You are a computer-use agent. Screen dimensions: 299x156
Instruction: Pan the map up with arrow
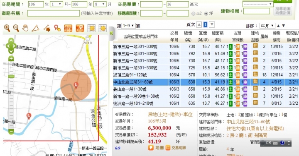point(11,40)
